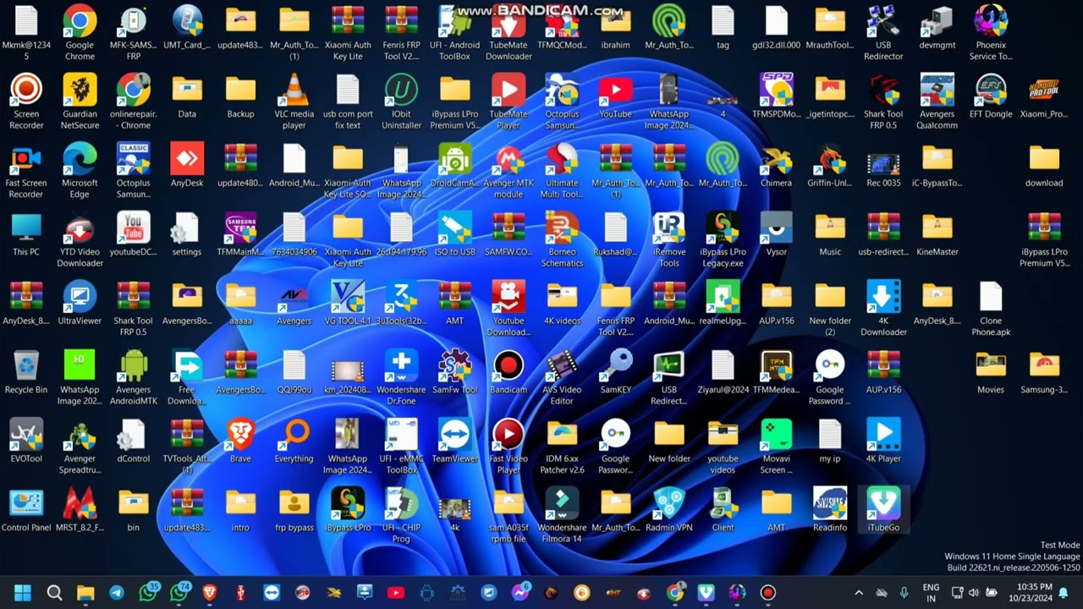Viewport: 1083px width, 609px height.
Task: Launch ISO to USB shortcut
Action: (x=455, y=235)
